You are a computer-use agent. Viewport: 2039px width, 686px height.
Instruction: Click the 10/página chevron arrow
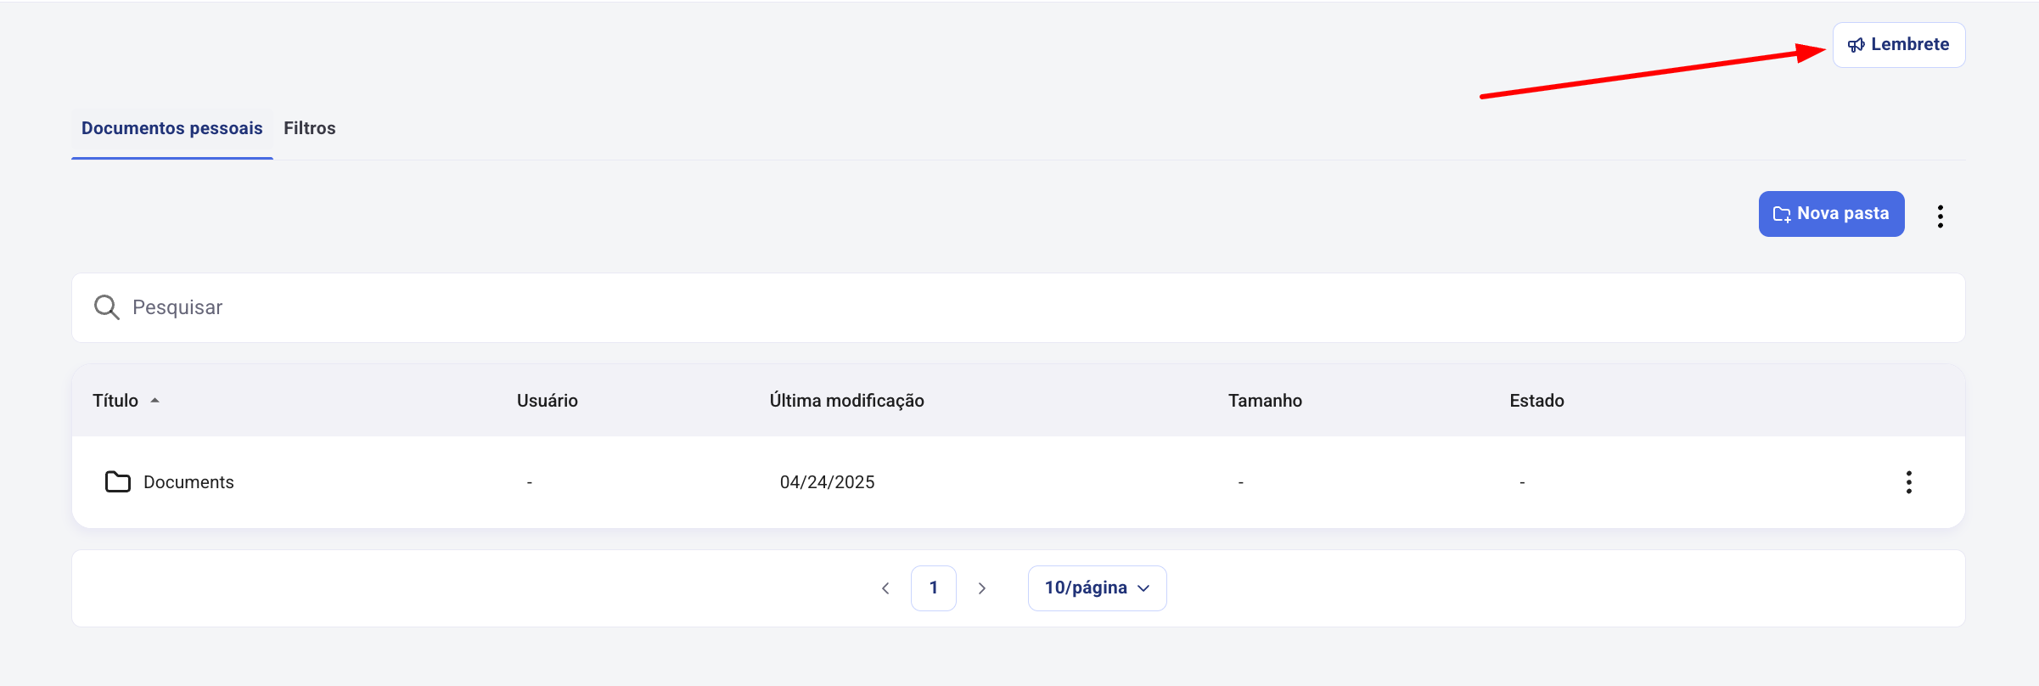(1143, 588)
